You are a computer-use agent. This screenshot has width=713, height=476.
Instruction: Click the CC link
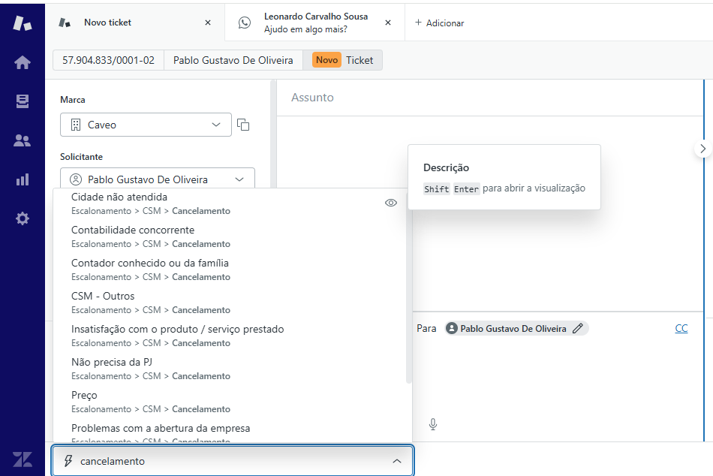tap(681, 328)
